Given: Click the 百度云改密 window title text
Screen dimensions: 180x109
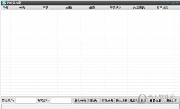Looking at the screenshot, I should 14,3.
